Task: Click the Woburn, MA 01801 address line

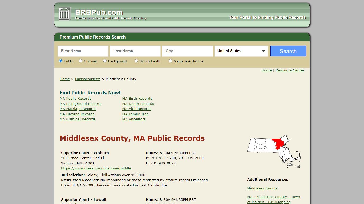Action: 78,163
